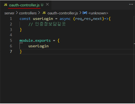Click the symbol variable icon in breadcrumb
The height and width of the screenshot is (104, 135).
85,13
